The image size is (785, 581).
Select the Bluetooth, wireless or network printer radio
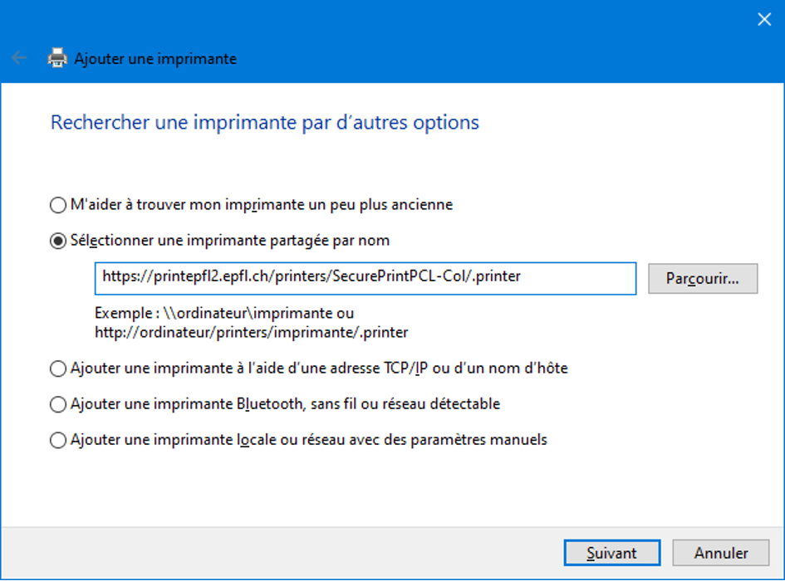(58, 404)
